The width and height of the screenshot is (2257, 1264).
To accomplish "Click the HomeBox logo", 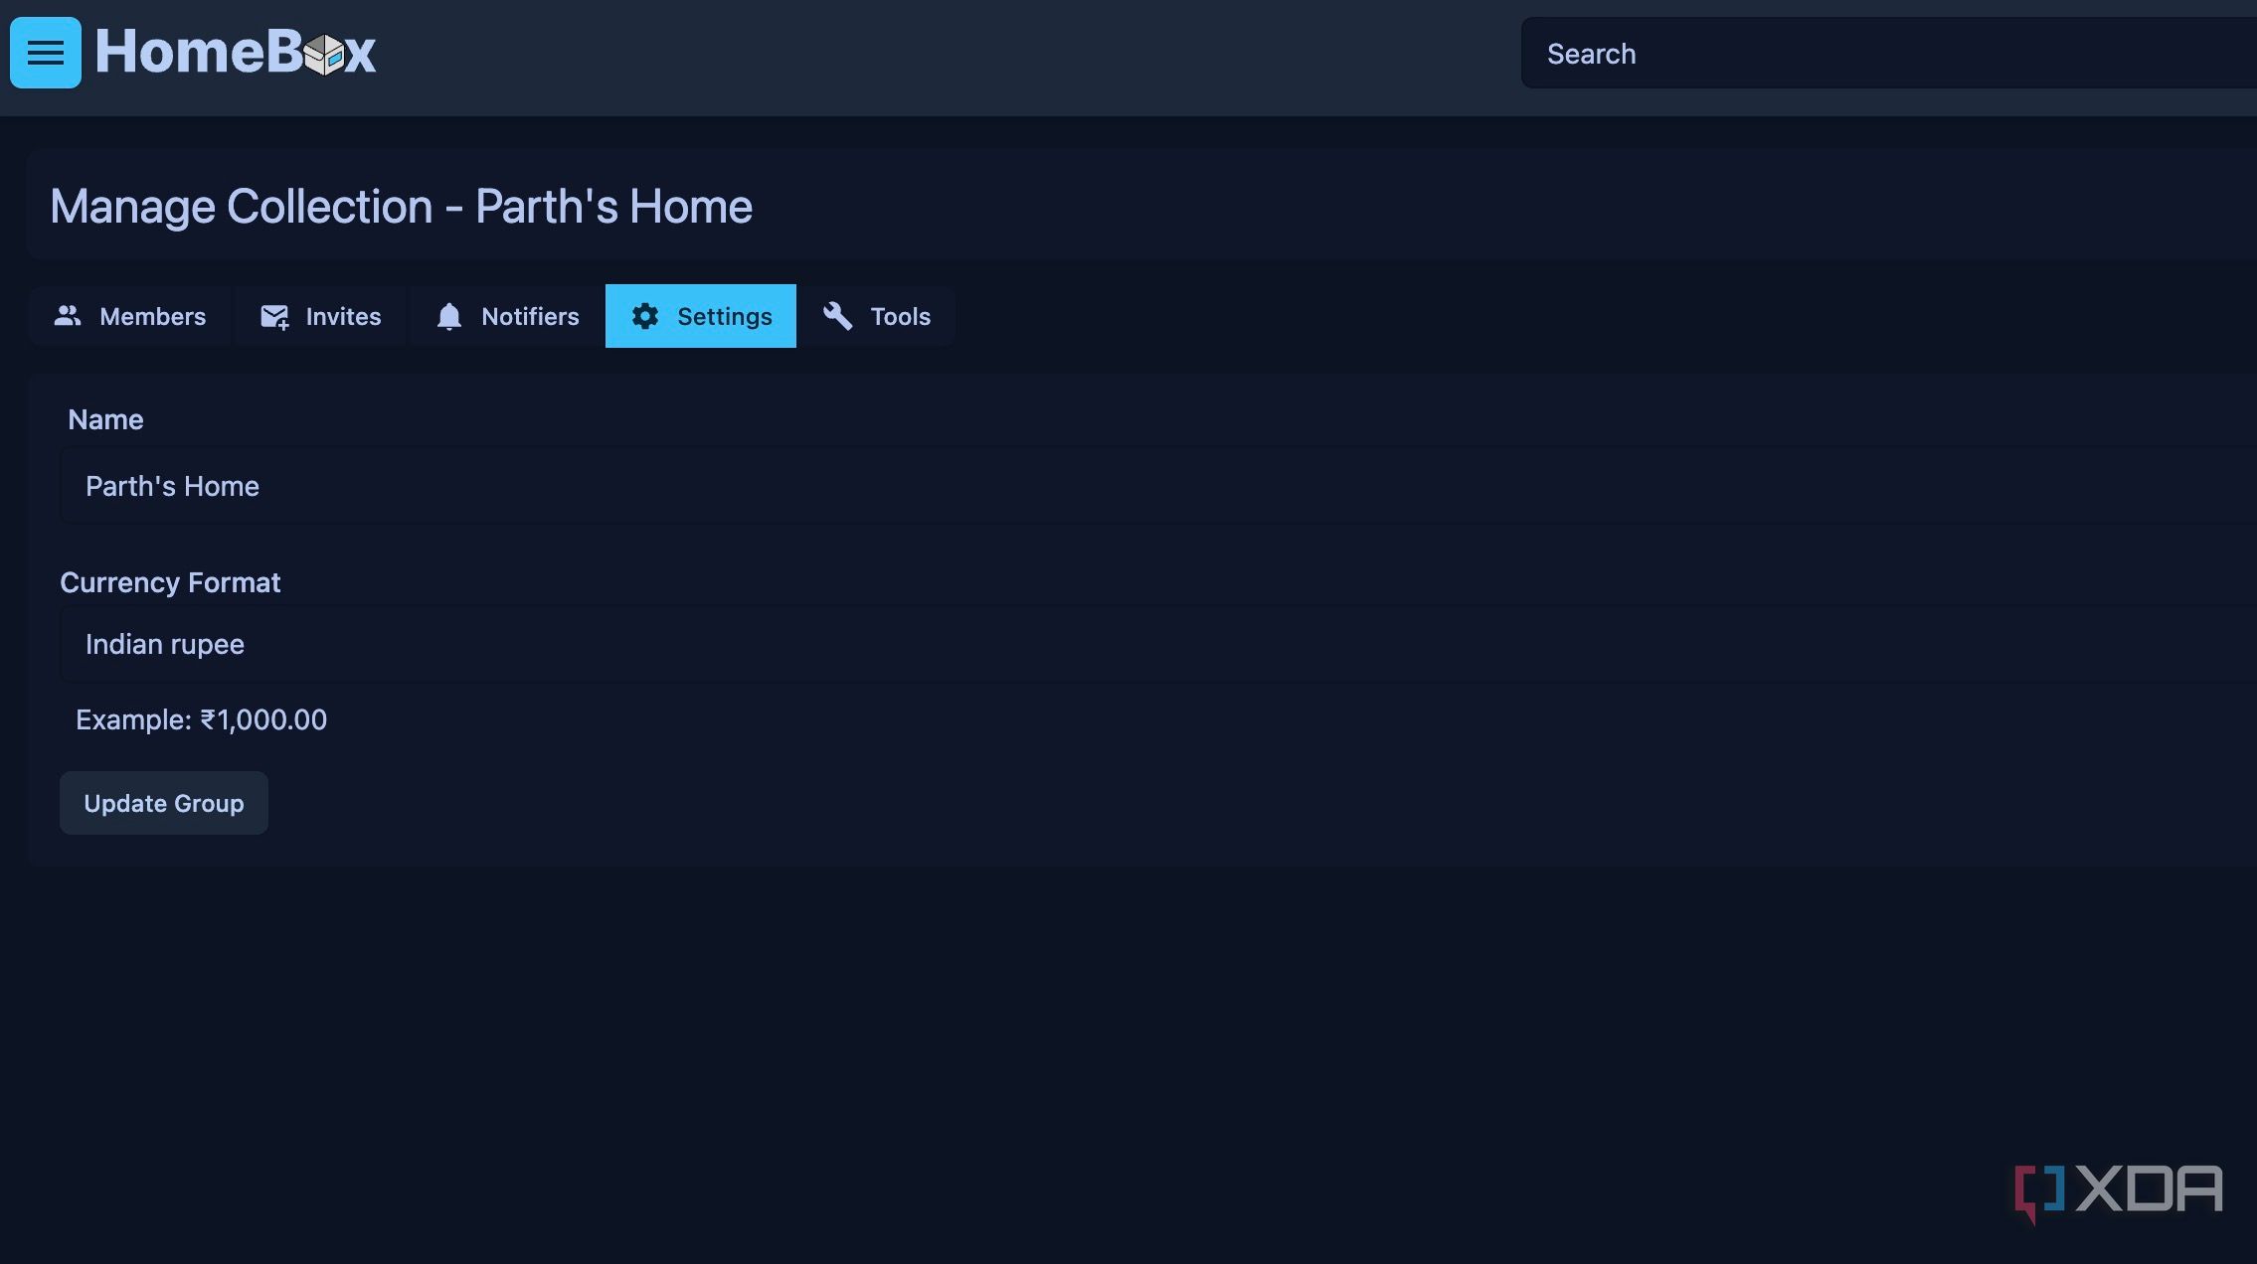I will pos(236,52).
